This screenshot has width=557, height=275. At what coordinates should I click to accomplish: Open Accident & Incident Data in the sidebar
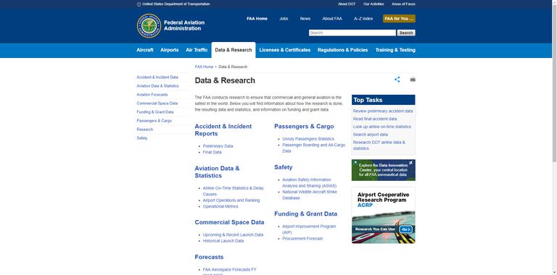coord(157,77)
